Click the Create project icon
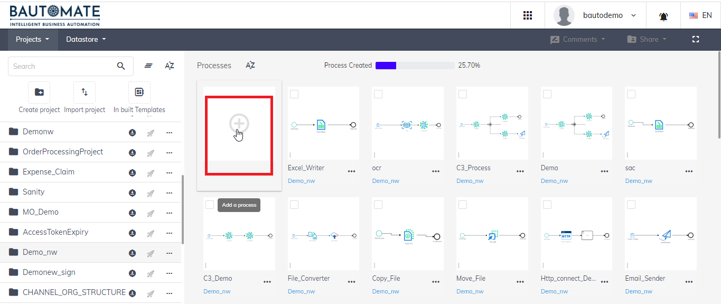This screenshot has height=304, width=721. [39, 93]
